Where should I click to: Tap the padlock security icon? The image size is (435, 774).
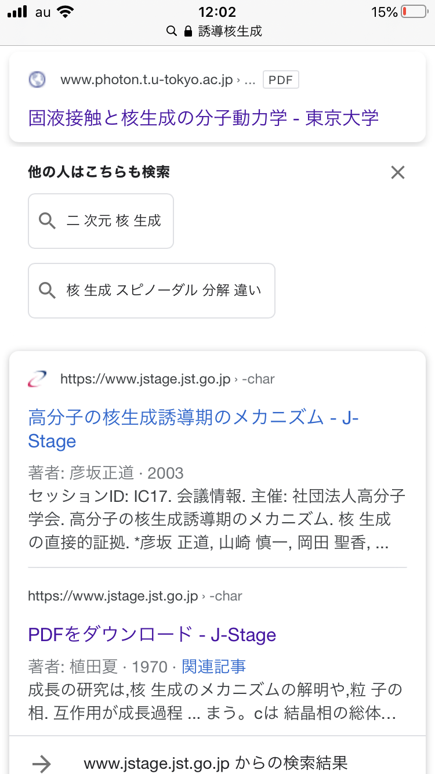tap(187, 31)
